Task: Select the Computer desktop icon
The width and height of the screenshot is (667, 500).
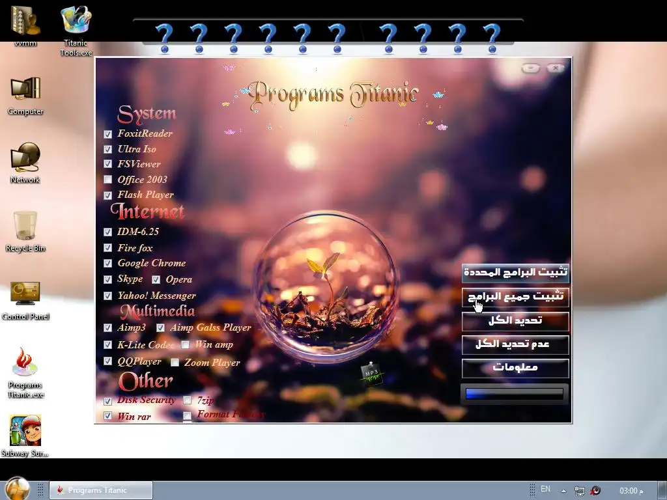Action: point(25,96)
